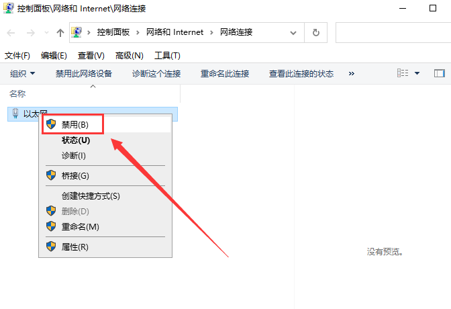Toggle the preview pane button

pyautogui.click(x=440, y=73)
